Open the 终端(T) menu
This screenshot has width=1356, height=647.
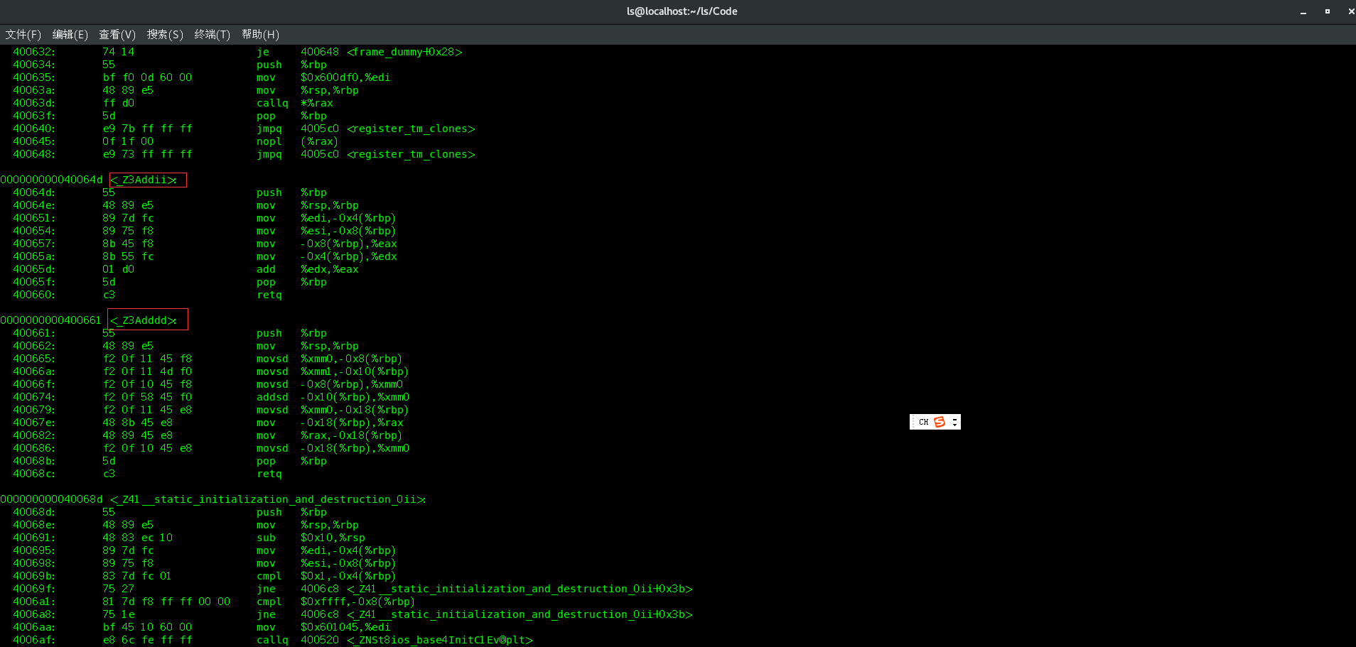[212, 34]
